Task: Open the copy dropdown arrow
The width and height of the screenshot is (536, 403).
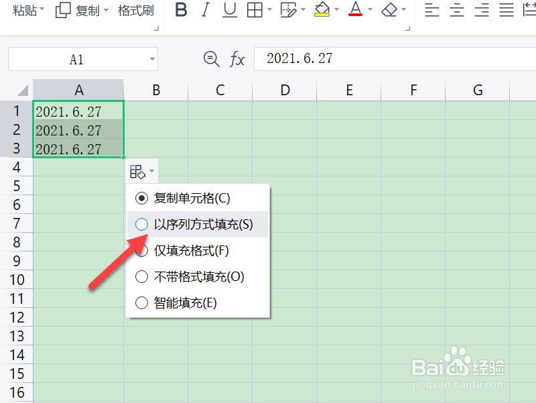Action: (x=106, y=10)
